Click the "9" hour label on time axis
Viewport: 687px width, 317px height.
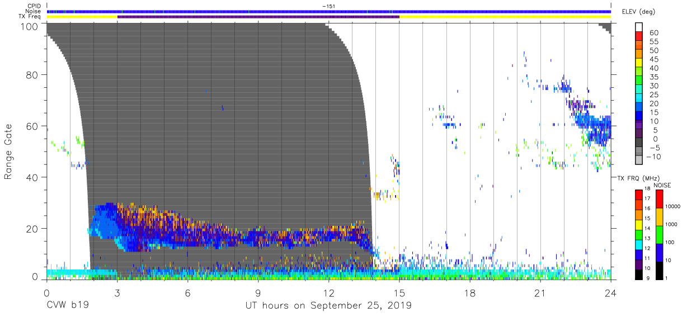[258, 292]
